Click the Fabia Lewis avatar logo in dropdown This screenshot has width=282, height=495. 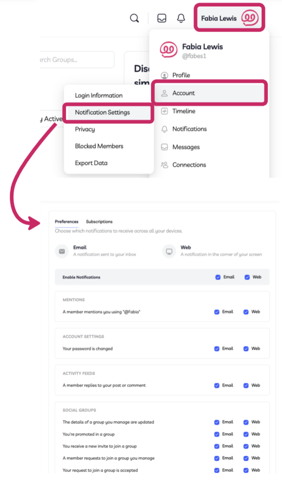point(168,50)
